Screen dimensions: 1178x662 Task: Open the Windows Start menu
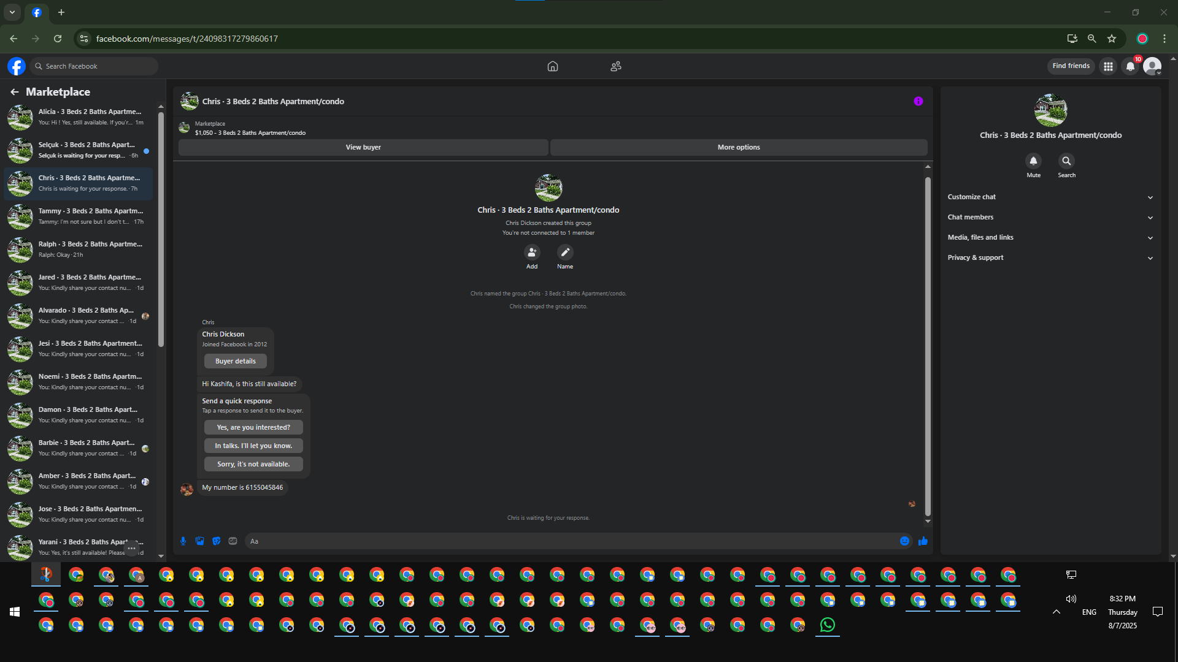[15, 612]
